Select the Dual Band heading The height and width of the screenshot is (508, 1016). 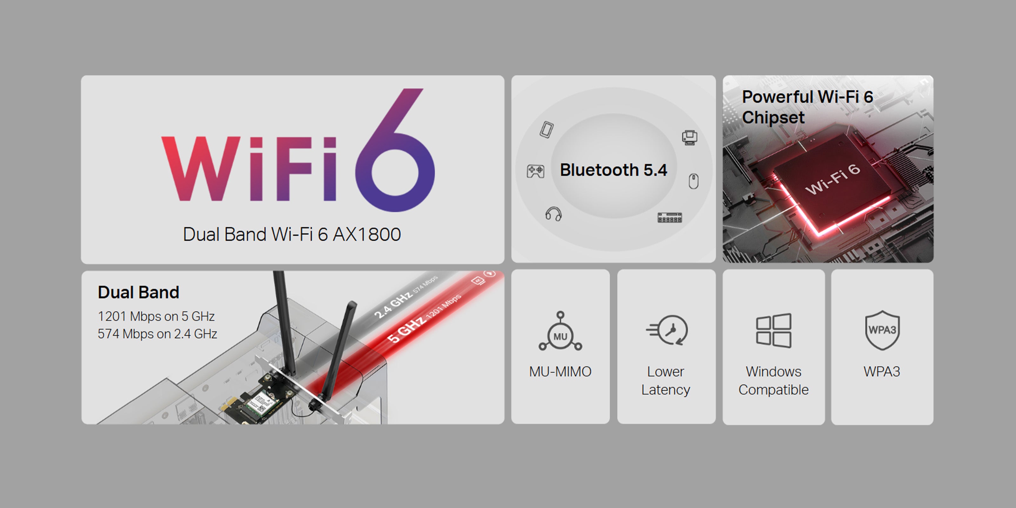click(x=138, y=292)
